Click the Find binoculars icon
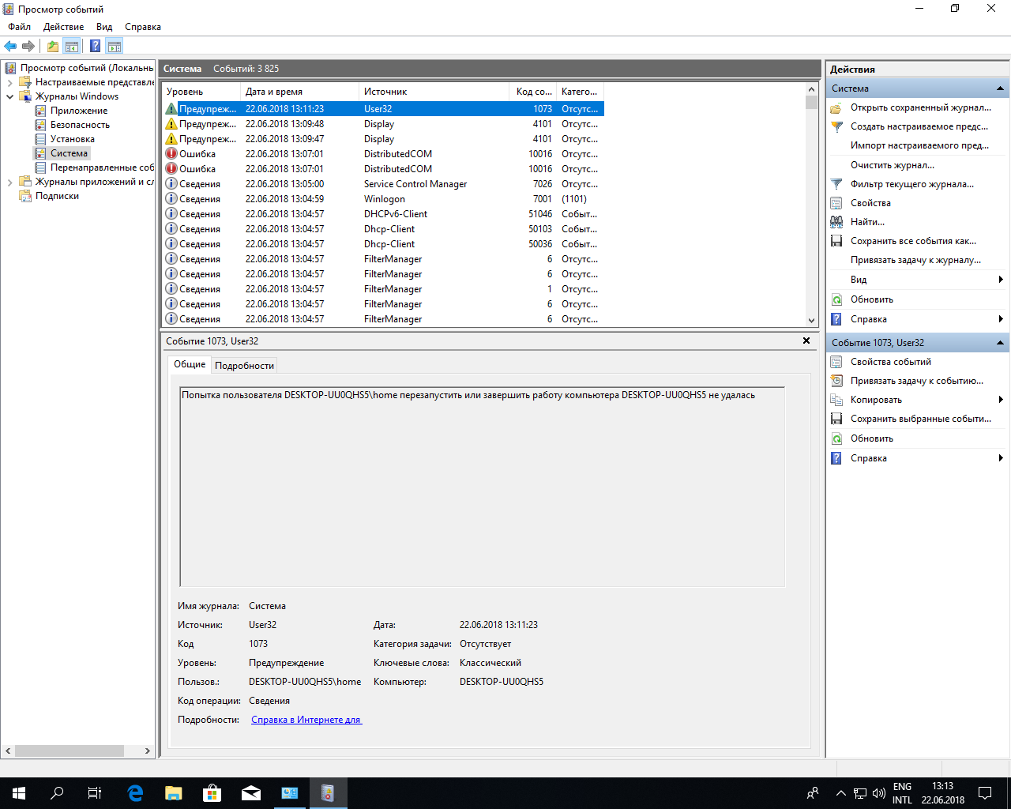 click(x=836, y=222)
